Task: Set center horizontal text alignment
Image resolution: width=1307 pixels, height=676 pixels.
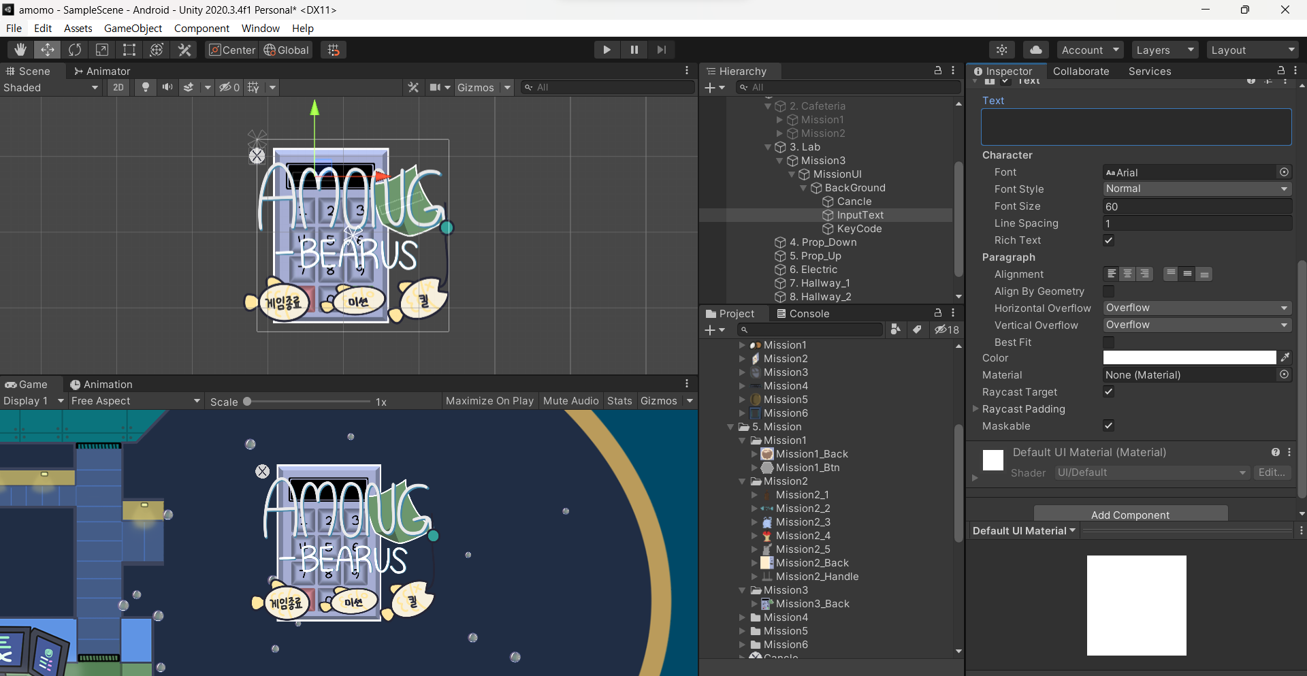Action: pyautogui.click(x=1128, y=274)
